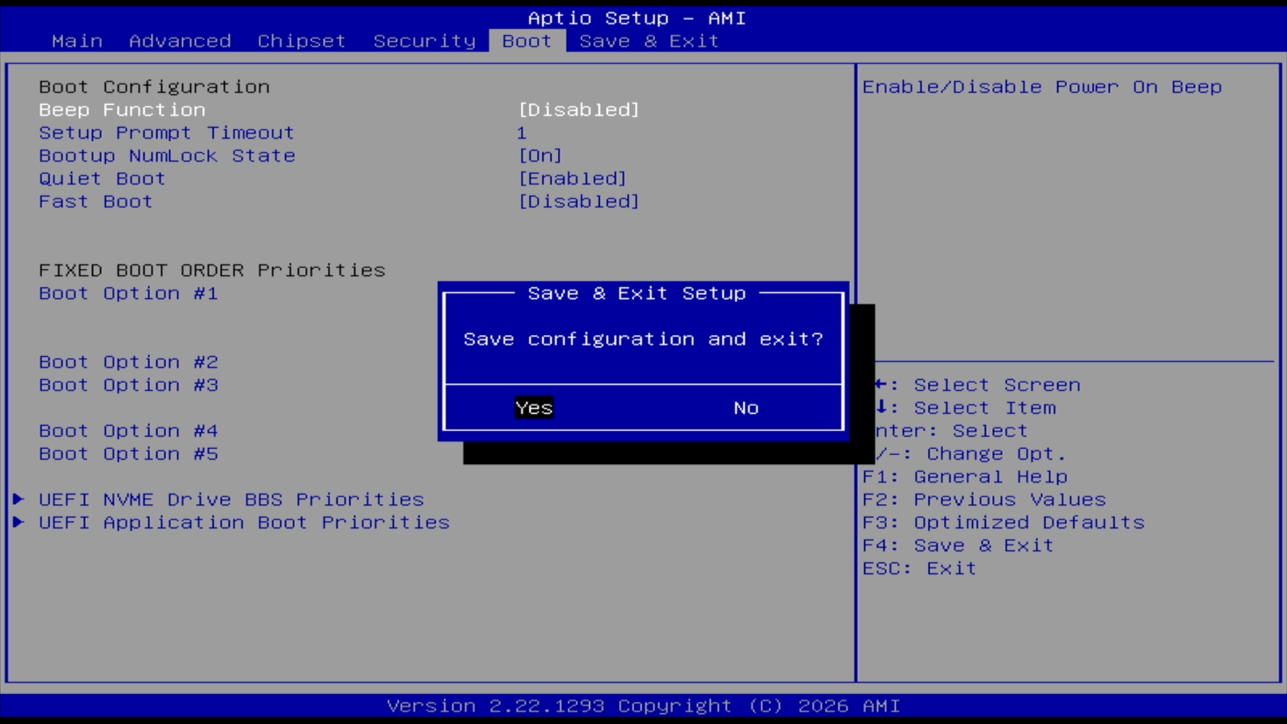Select the Boot tab
1287x724 pixels.
pos(527,41)
